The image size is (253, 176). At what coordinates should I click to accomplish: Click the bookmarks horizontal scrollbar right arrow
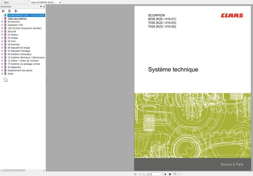(x=44, y=170)
